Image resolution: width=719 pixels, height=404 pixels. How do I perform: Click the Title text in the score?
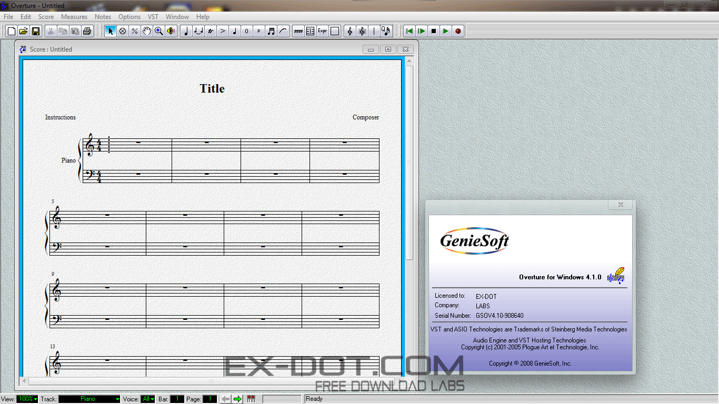[212, 88]
